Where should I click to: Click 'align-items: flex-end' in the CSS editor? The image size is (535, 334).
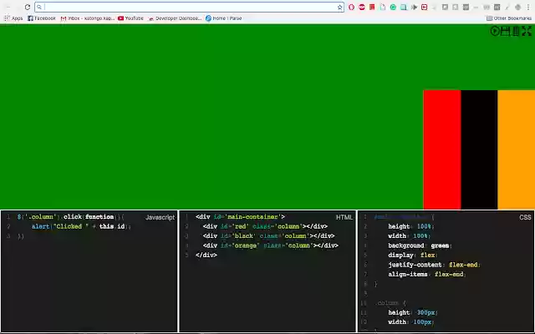(427, 275)
